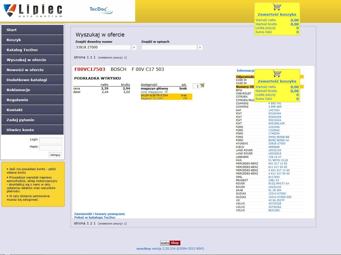Go to the Kontakt page

[32, 110]
